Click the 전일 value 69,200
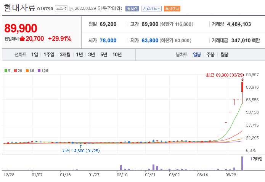This screenshot has width=265, height=182. point(108,24)
